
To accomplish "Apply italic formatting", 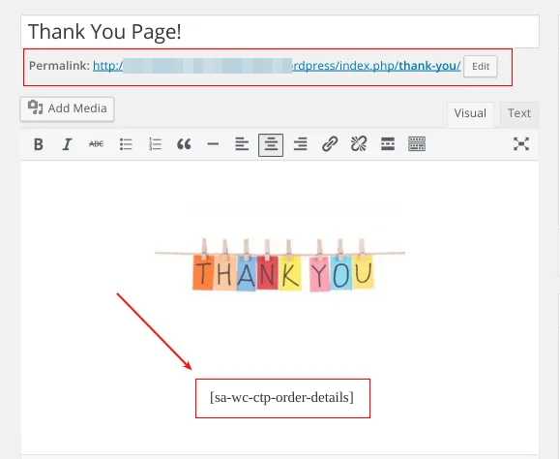I will 67,144.
